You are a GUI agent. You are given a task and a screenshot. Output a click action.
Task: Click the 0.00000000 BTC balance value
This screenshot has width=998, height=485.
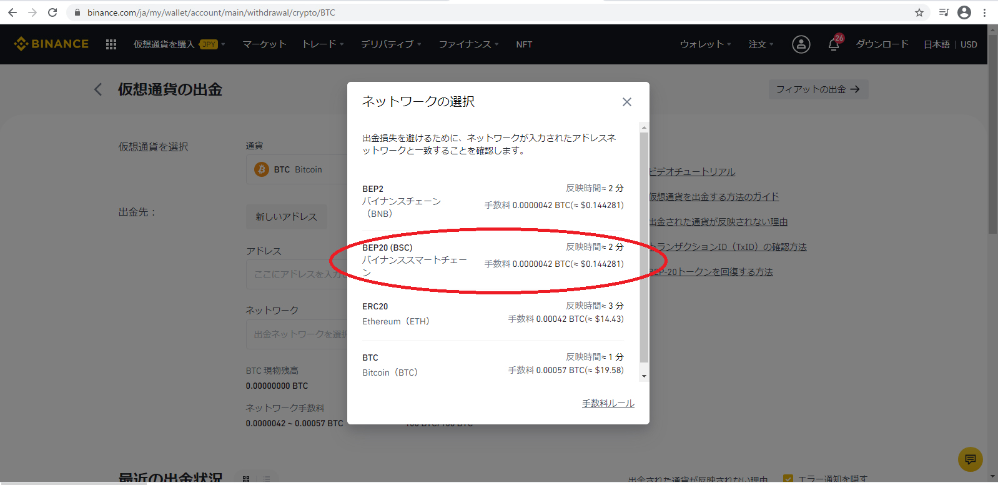(x=277, y=386)
